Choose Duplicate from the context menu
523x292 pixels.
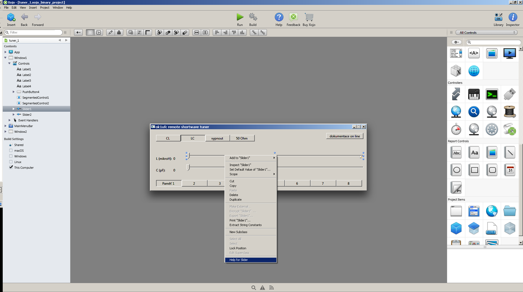tap(235, 200)
